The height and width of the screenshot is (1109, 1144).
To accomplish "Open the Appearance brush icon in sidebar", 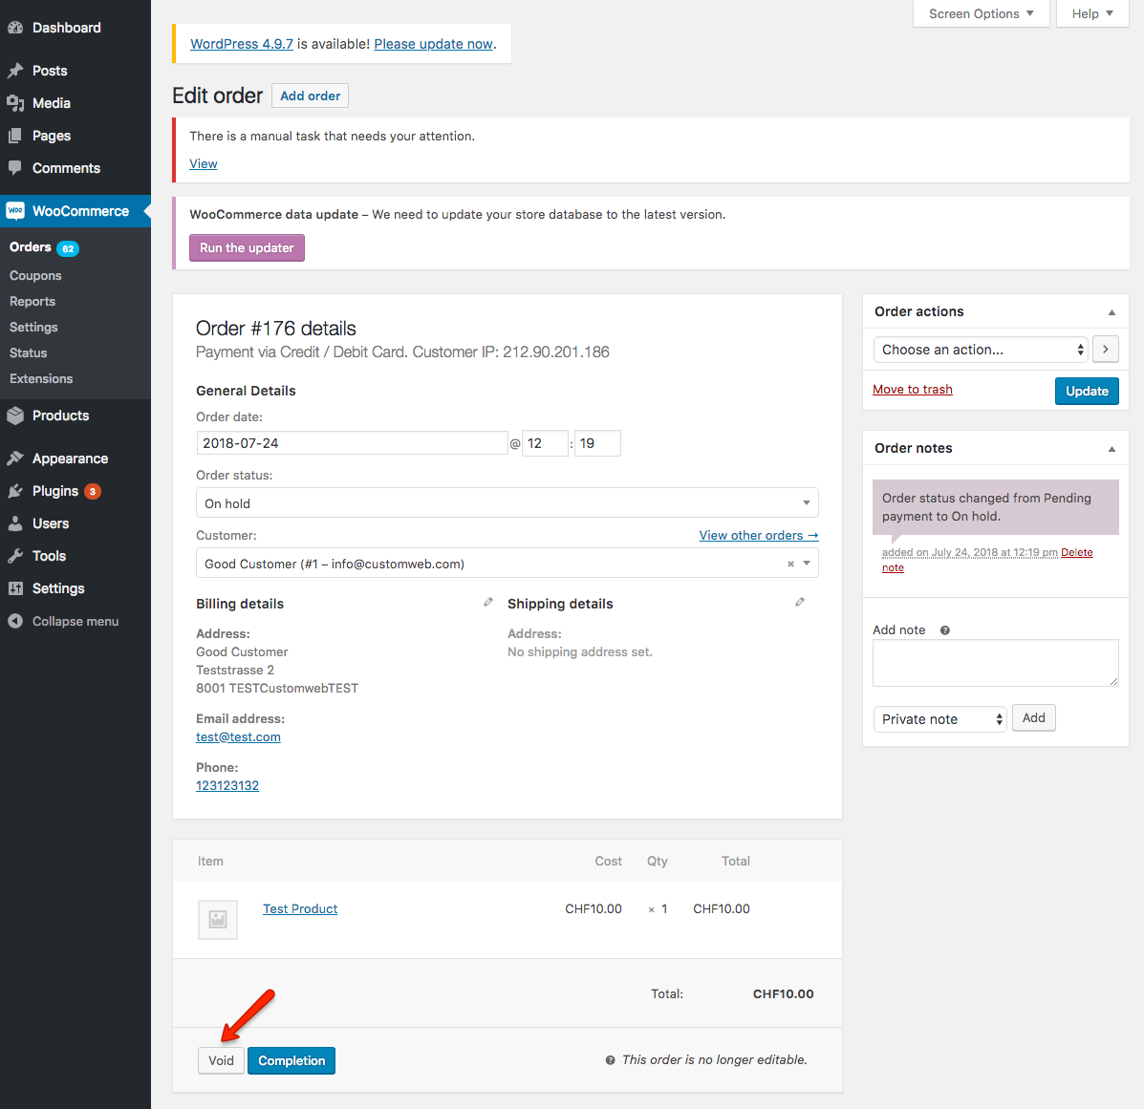I will pyautogui.click(x=15, y=458).
